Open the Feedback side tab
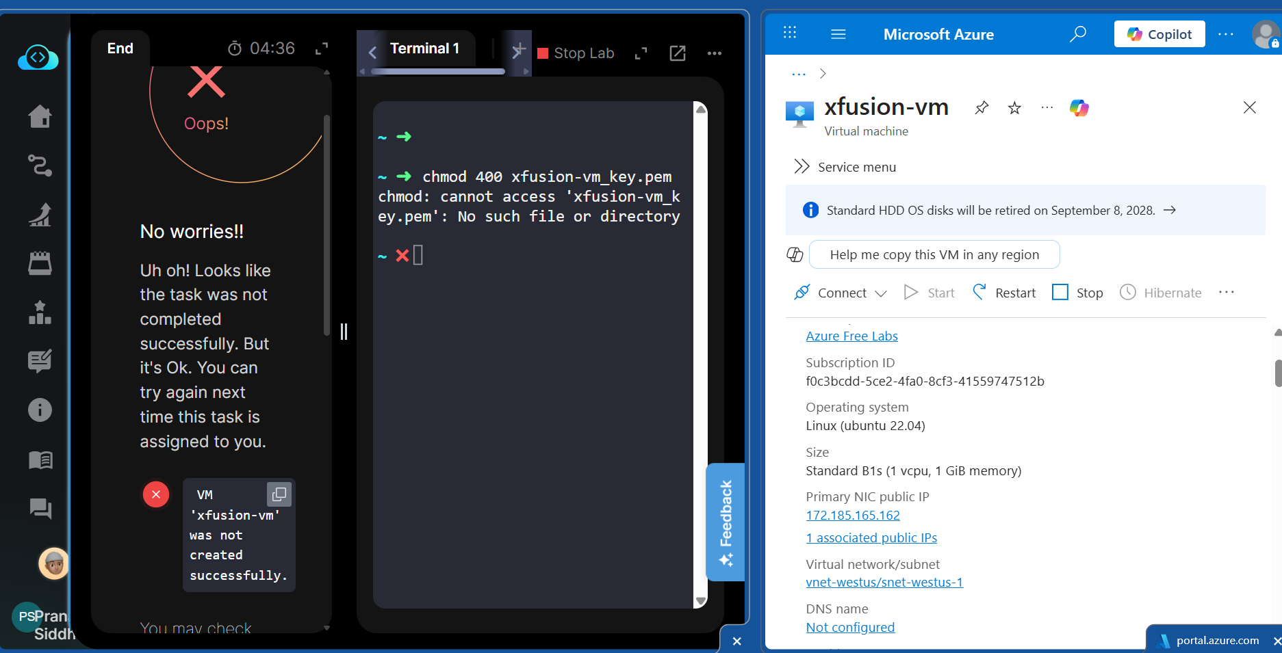1282x653 pixels. [726, 522]
